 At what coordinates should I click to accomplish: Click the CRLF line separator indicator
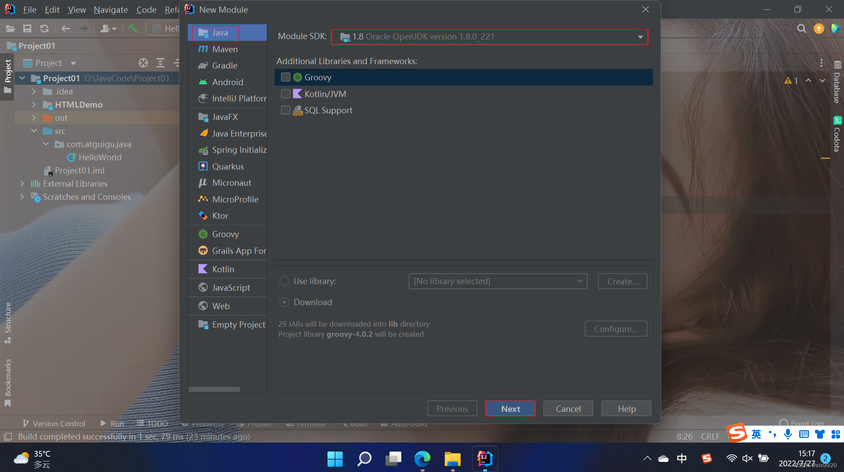coord(710,436)
